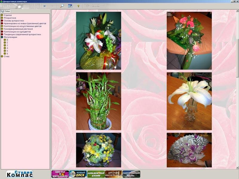Click the Студия Компас logo
Viewport: 239px width, 179px height.
(x=20, y=174)
